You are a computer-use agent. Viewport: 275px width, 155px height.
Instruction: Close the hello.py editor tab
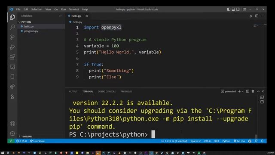coord(87,16)
